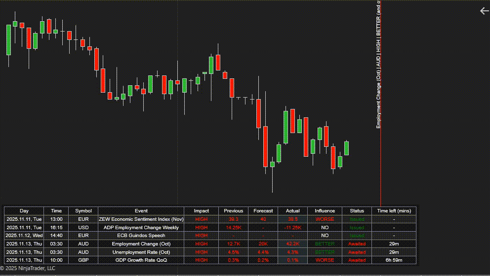Click the Time left (mins) header
This screenshot has width=490, height=276.
pyautogui.click(x=394, y=211)
